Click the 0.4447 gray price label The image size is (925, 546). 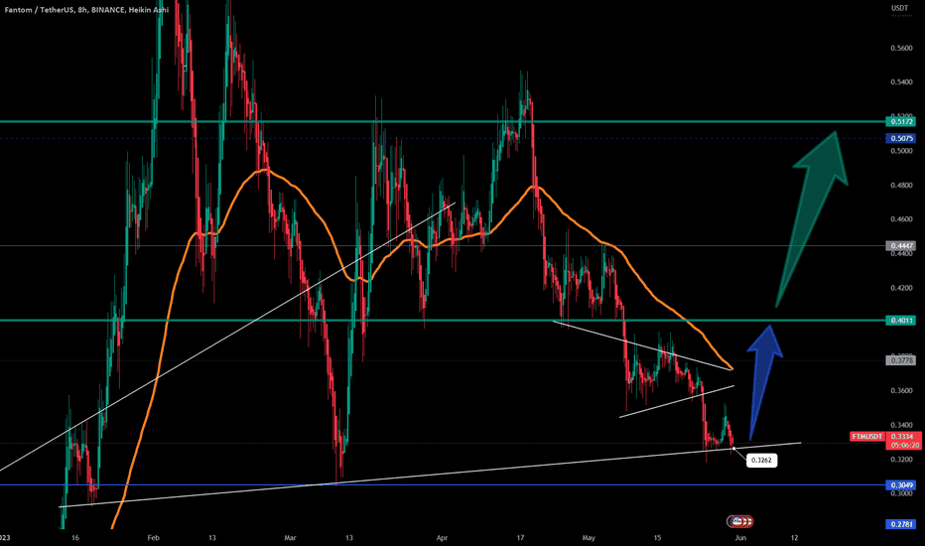point(900,245)
